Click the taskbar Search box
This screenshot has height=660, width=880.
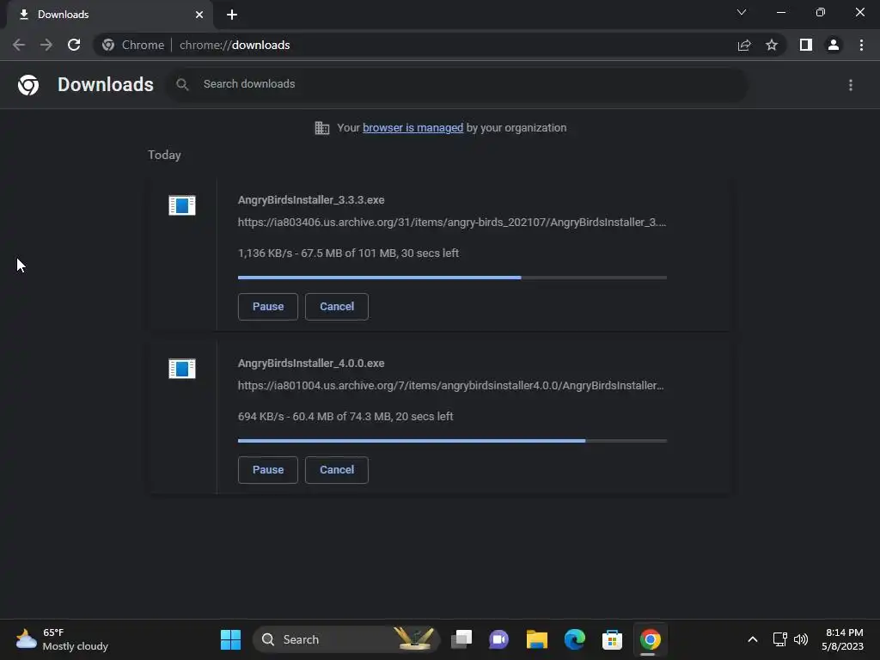pos(345,639)
